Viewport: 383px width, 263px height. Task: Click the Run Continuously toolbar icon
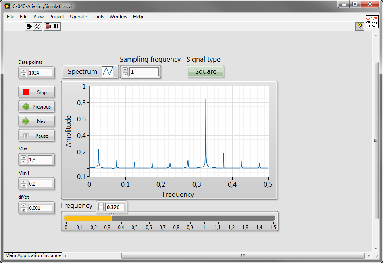(37, 26)
